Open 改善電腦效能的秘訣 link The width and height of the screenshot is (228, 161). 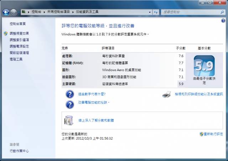click(x=94, y=102)
